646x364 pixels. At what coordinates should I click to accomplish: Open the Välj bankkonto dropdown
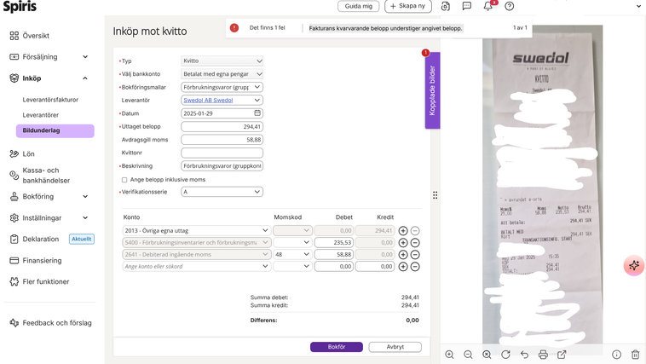(222, 74)
